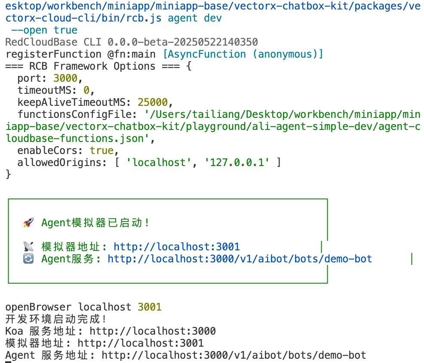
Task: Click the 'localhost' allowedOrigins entry
Action: 159,163
